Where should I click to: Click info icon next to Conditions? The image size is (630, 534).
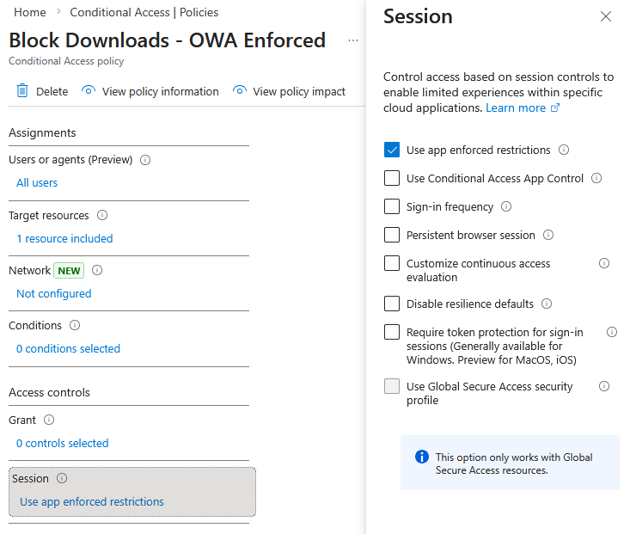[75, 325]
